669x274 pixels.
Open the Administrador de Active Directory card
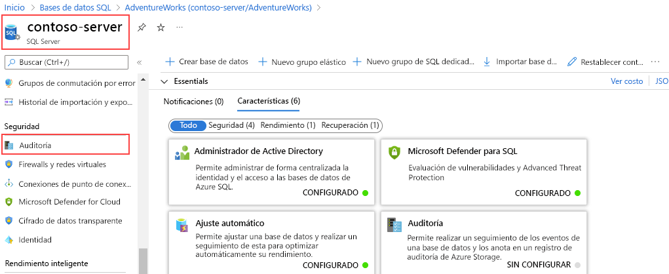(271, 172)
